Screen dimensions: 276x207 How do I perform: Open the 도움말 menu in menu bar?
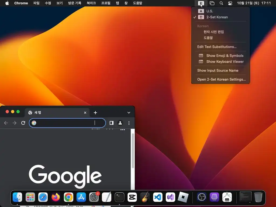137,3
